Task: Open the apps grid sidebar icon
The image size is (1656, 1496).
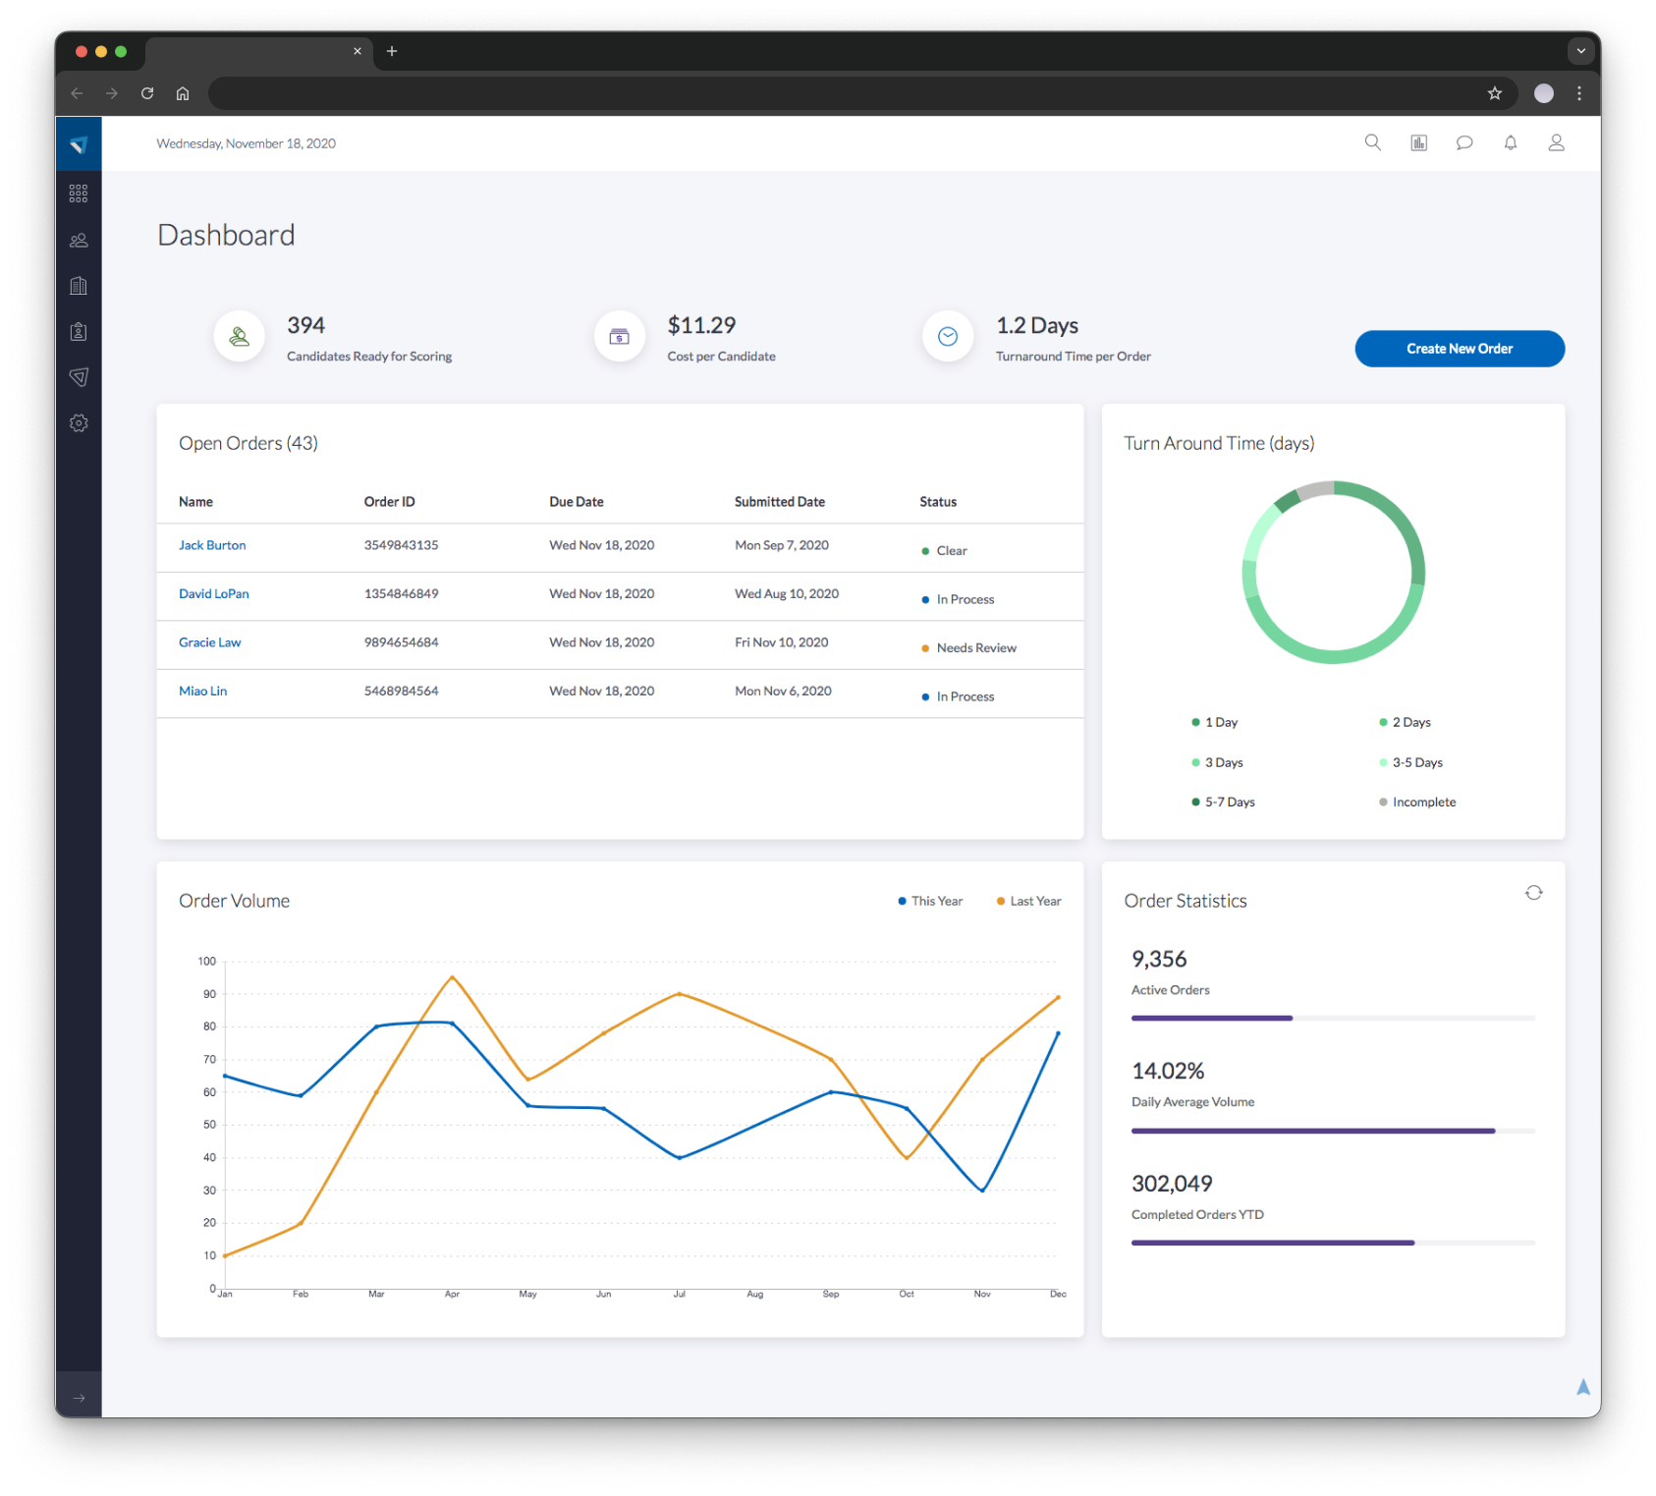Action: point(79,194)
